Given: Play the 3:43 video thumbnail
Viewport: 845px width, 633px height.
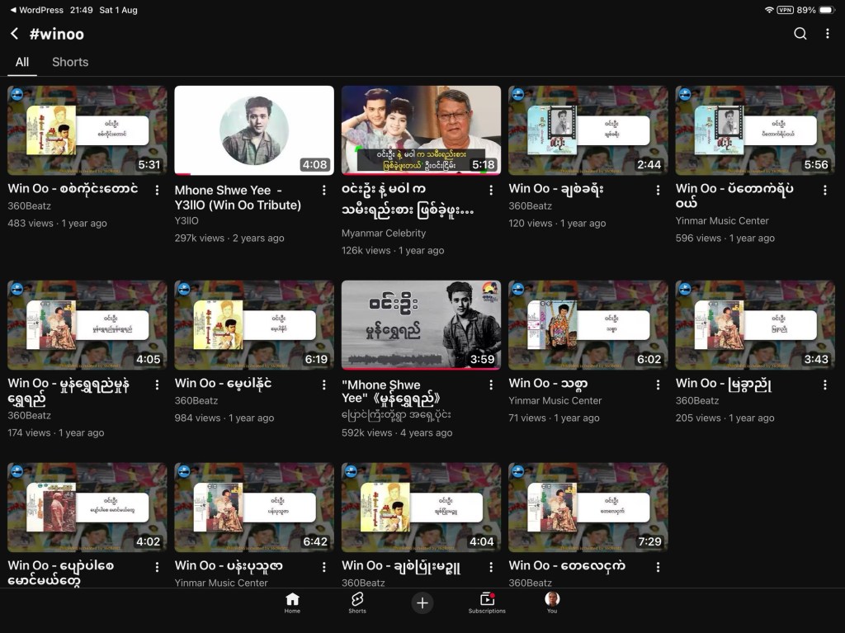Looking at the screenshot, I should point(756,325).
